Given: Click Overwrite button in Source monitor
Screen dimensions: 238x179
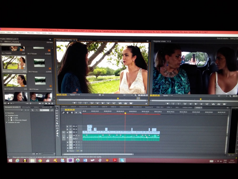Looking at the screenshot, I should coord(125,103).
